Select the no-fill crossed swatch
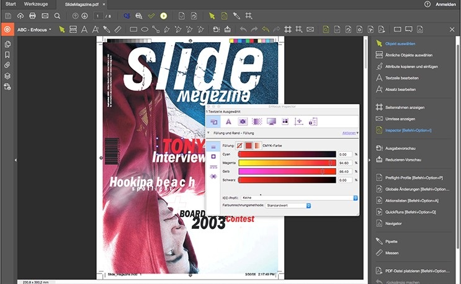This screenshot has width=461, height=284. (239, 145)
